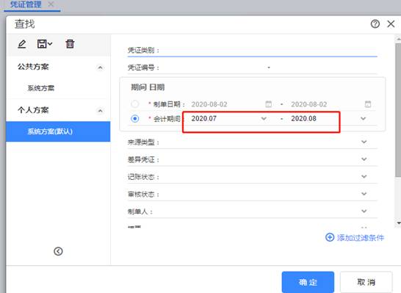Switch to the 凭证管理 tab
Screen dimensions: 401x293
click(26, 4)
